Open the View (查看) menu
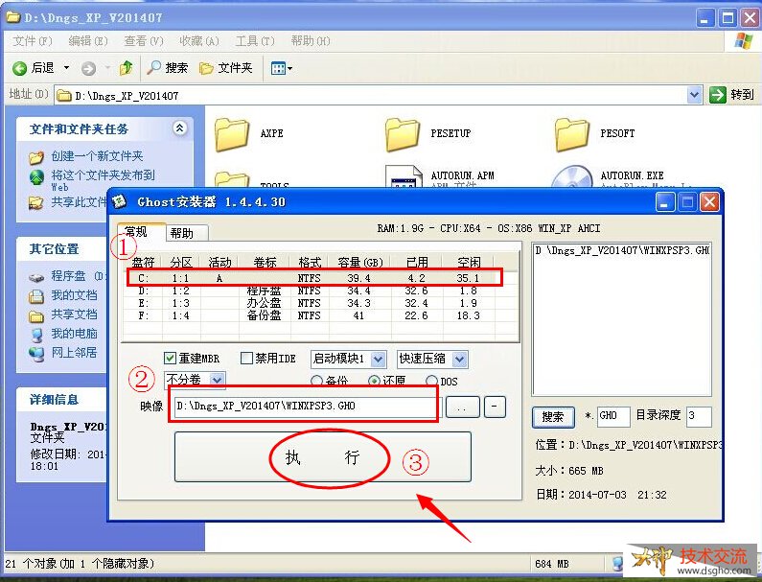Screen dimensions: 762x582 point(144,41)
